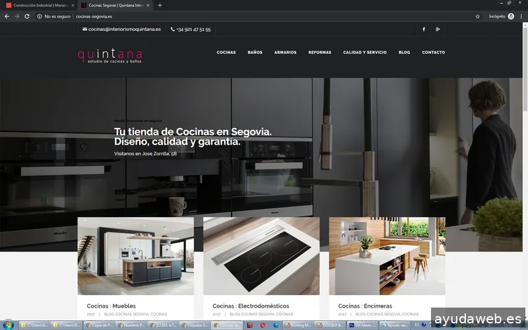Screen dimensions: 528x330
Task: Open the 'No es seguro' site info icon
Action: click(40, 16)
